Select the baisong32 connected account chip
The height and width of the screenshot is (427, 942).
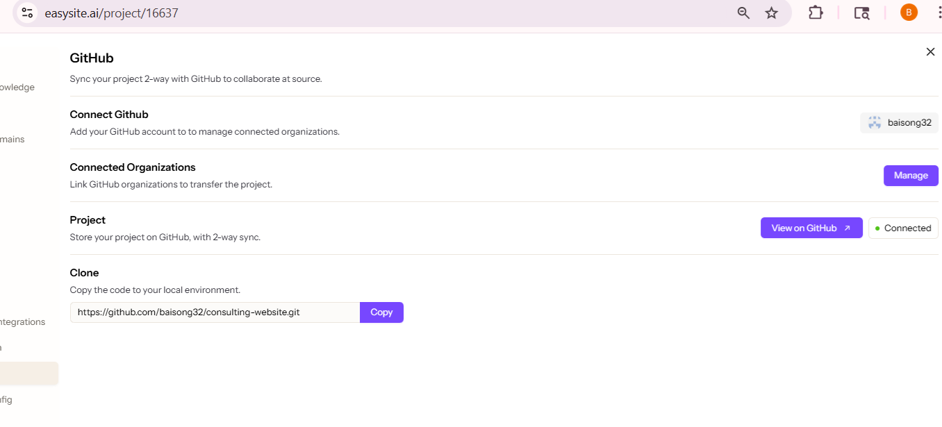[x=899, y=123]
